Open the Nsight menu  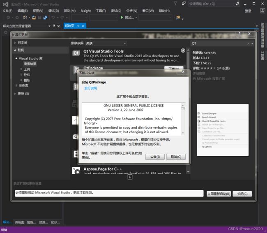click(86, 11)
